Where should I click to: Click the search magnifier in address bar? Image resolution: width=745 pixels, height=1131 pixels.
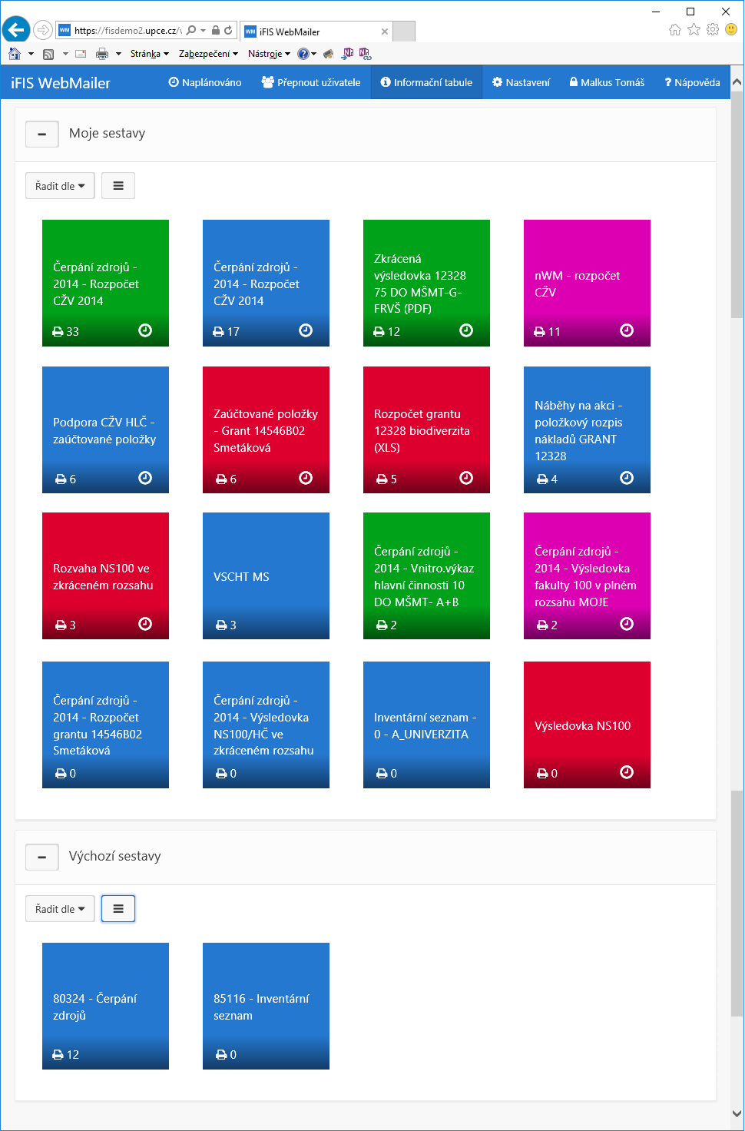(191, 31)
